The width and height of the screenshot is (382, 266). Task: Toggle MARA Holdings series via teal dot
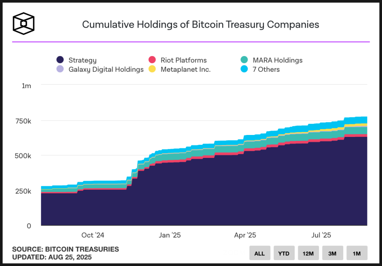click(244, 60)
